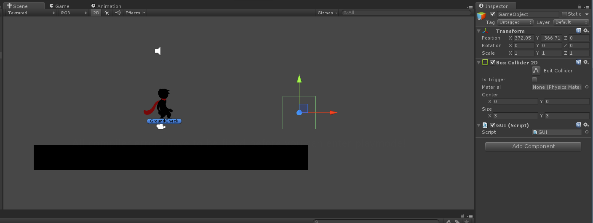This screenshot has width=593, height=223.
Task: Click the GameObject name field
Action: (x=528, y=14)
